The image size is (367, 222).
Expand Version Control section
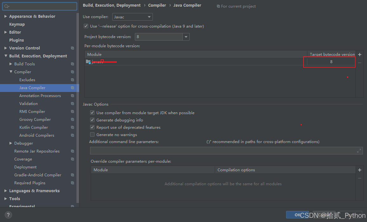coord(6,48)
